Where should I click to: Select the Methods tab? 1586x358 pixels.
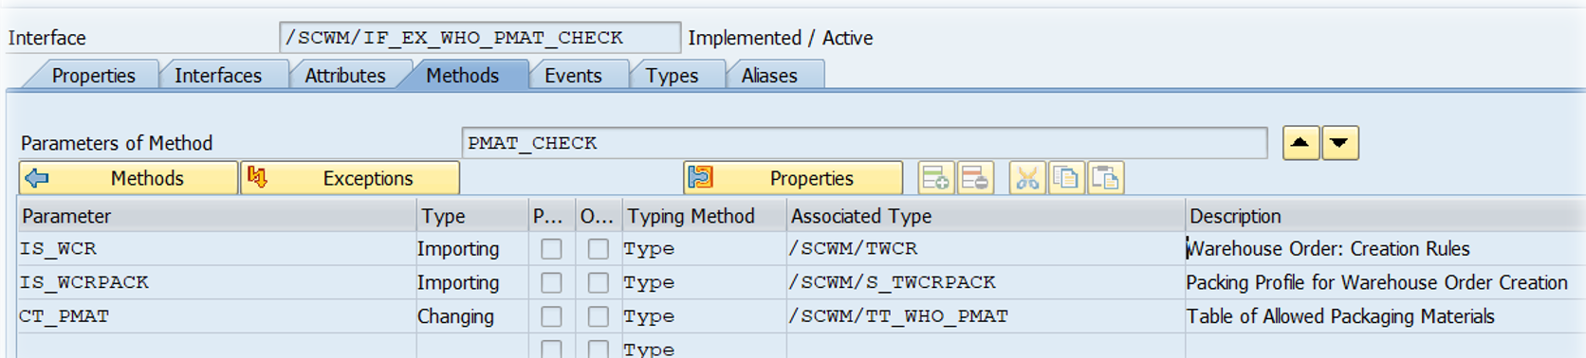(462, 75)
